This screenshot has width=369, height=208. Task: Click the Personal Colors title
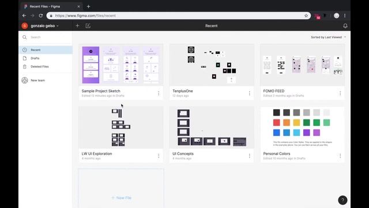pyautogui.click(x=277, y=154)
